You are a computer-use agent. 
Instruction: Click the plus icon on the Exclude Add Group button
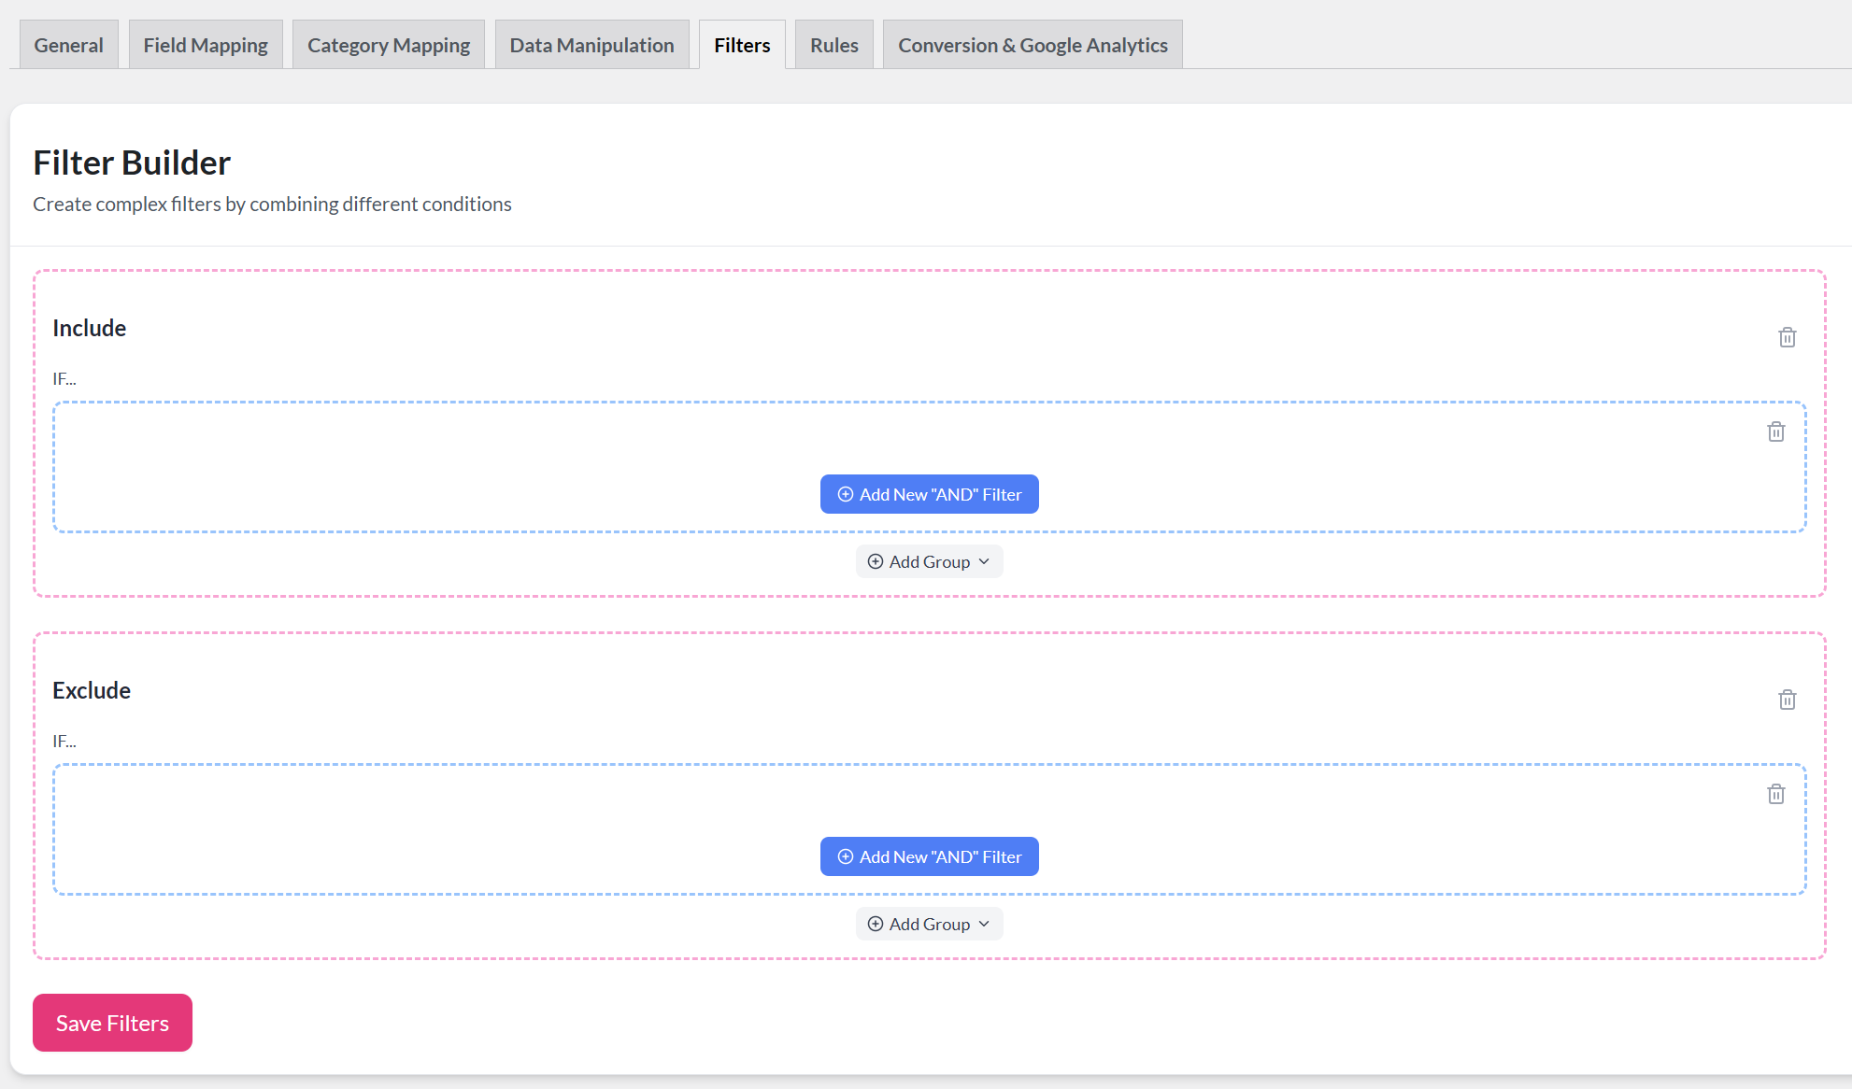(x=876, y=924)
